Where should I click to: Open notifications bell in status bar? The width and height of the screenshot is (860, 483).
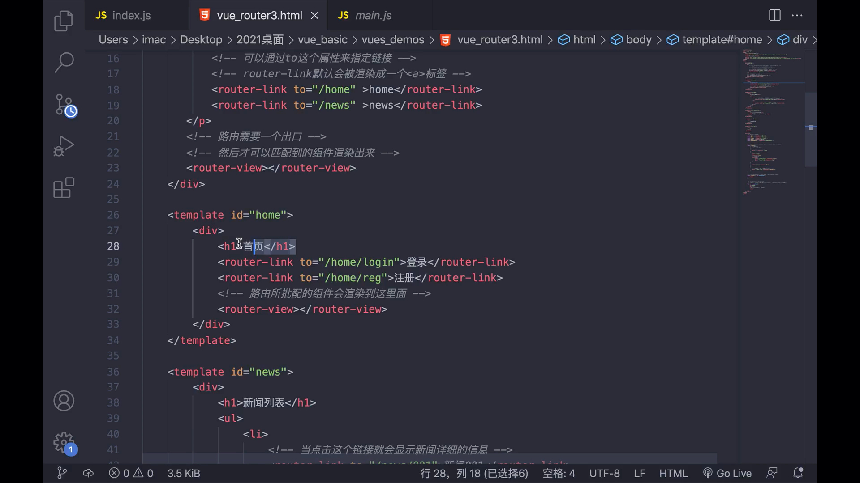[x=798, y=473]
